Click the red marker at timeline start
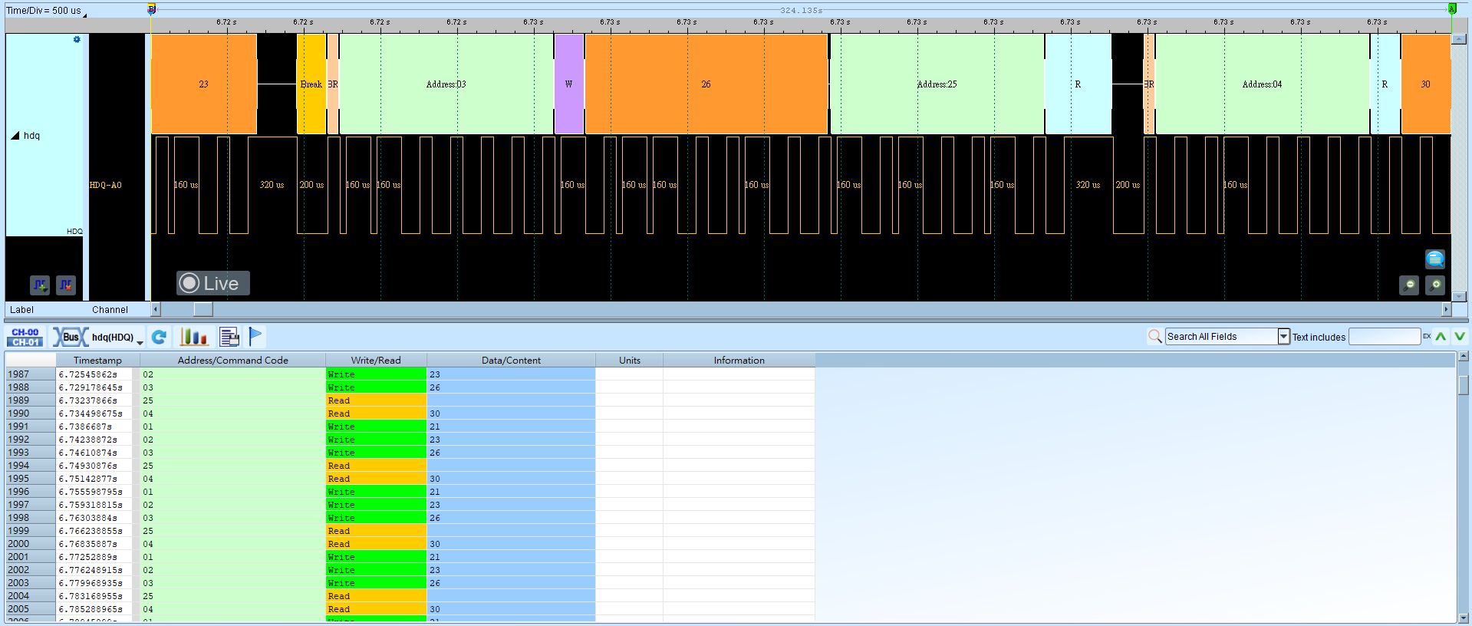The image size is (1472, 626). pyautogui.click(x=152, y=8)
